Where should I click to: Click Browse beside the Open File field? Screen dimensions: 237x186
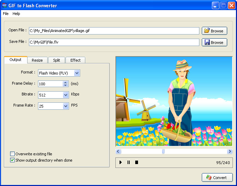[x=214, y=31]
